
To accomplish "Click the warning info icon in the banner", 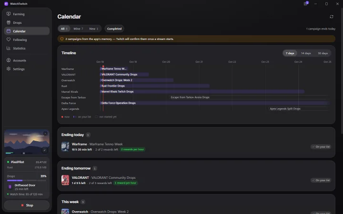I will point(62,39).
